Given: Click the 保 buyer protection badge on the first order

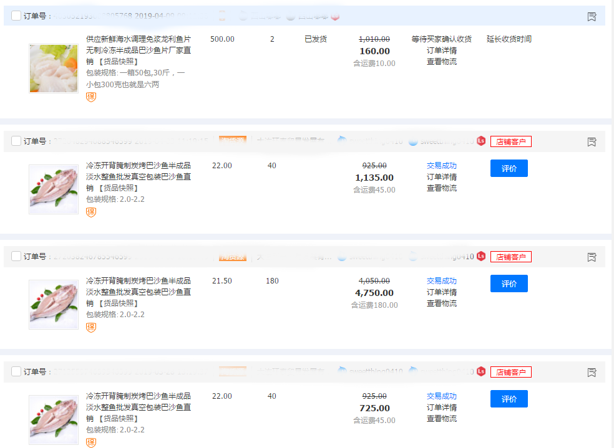Looking at the screenshot, I should point(90,97).
